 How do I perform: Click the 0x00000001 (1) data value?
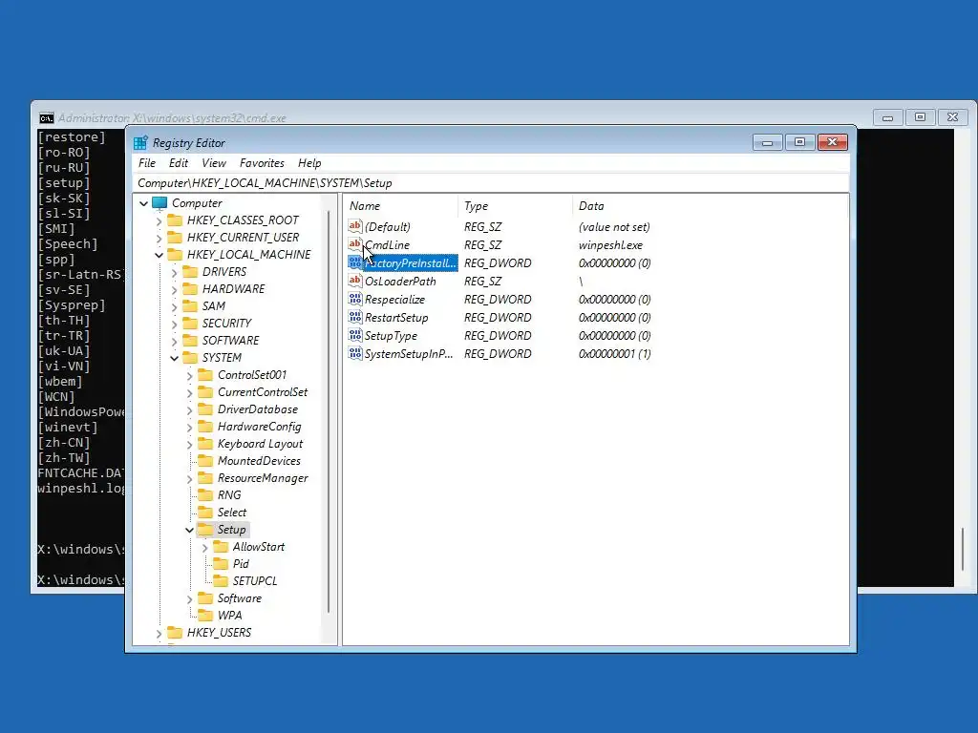click(615, 353)
